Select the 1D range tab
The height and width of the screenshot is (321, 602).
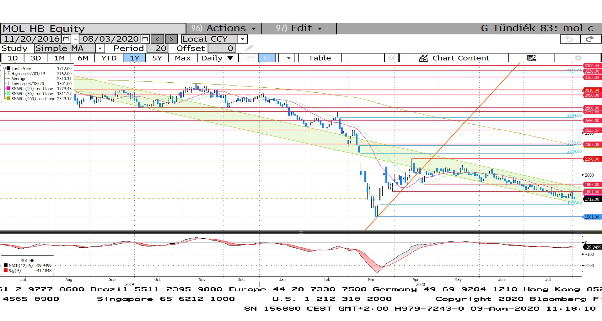[x=13, y=58]
